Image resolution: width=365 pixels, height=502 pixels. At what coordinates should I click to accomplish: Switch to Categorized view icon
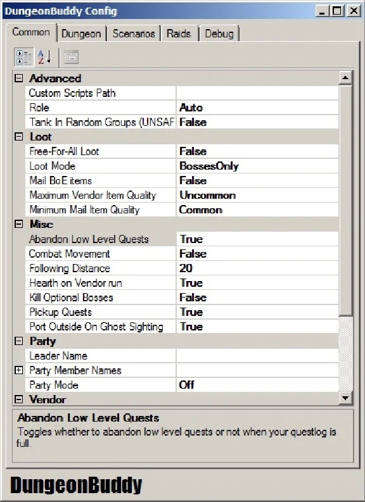[x=23, y=58]
